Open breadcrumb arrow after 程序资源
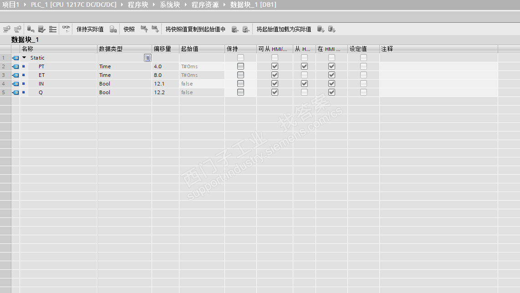Screen dimensions: 520x293 [224, 5]
